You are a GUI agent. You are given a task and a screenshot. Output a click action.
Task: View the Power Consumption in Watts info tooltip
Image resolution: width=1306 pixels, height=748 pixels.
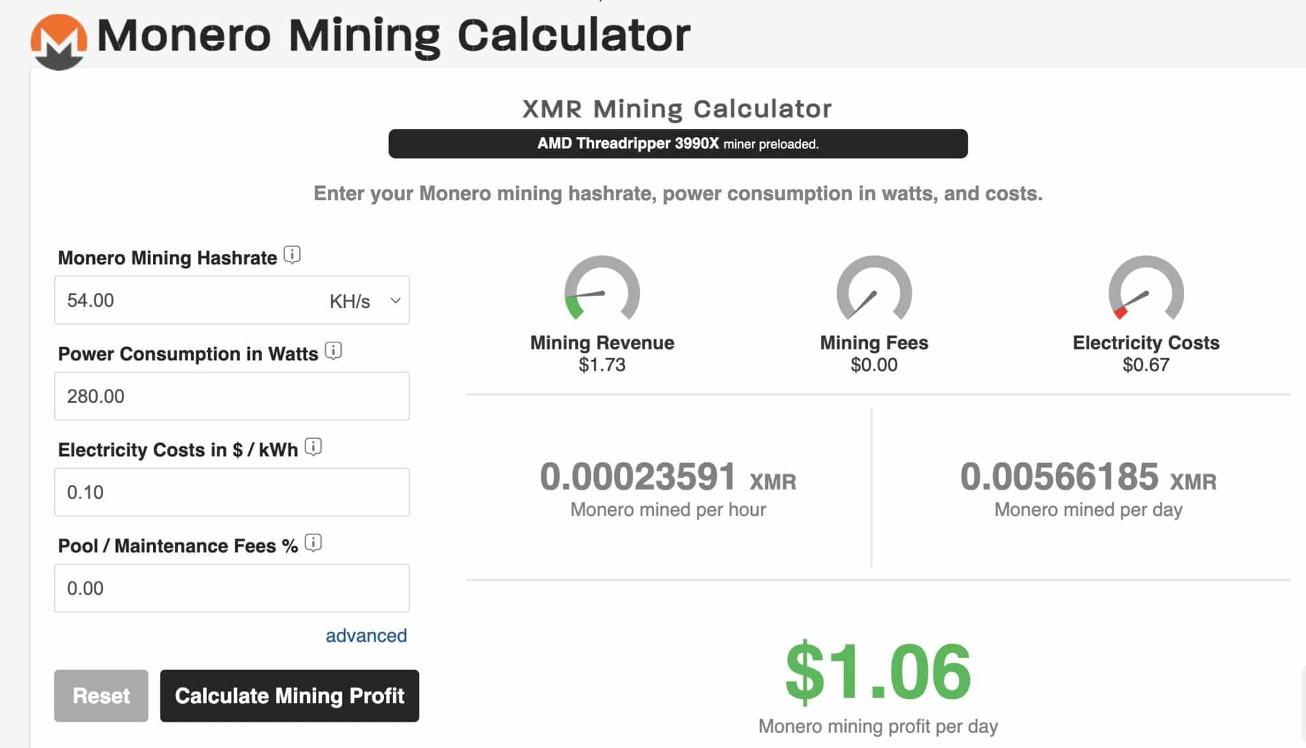[x=332, y=351]
